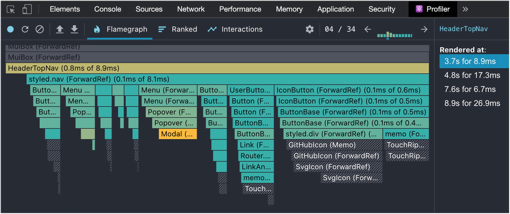Click reload and start profiling icon
The height and width of the screenshot is (214, 510).
(25, 29)
